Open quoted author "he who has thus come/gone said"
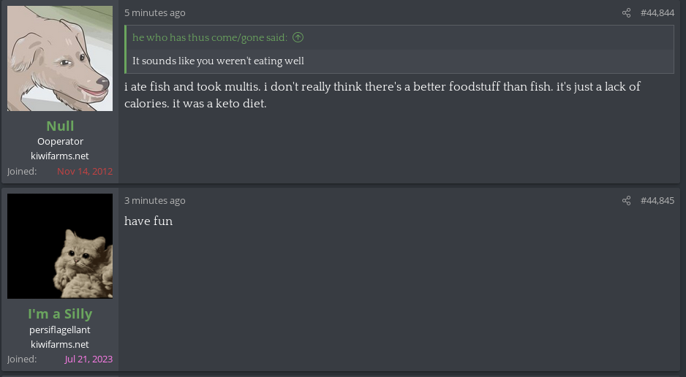Viewport: 686px width, 377px height. pos(209,38)
